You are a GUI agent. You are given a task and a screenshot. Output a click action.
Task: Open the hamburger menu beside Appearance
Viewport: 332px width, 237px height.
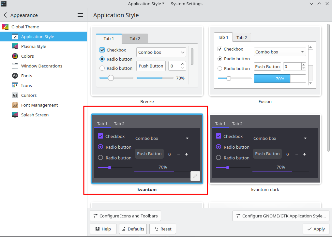pyautogui.click(x=80, y=15)
